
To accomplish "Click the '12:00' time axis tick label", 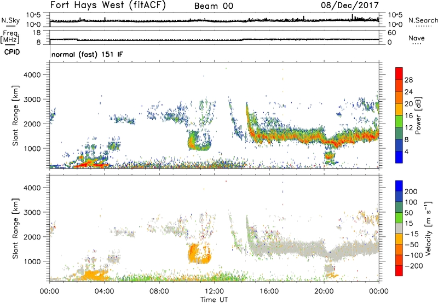I will point(214,292).
